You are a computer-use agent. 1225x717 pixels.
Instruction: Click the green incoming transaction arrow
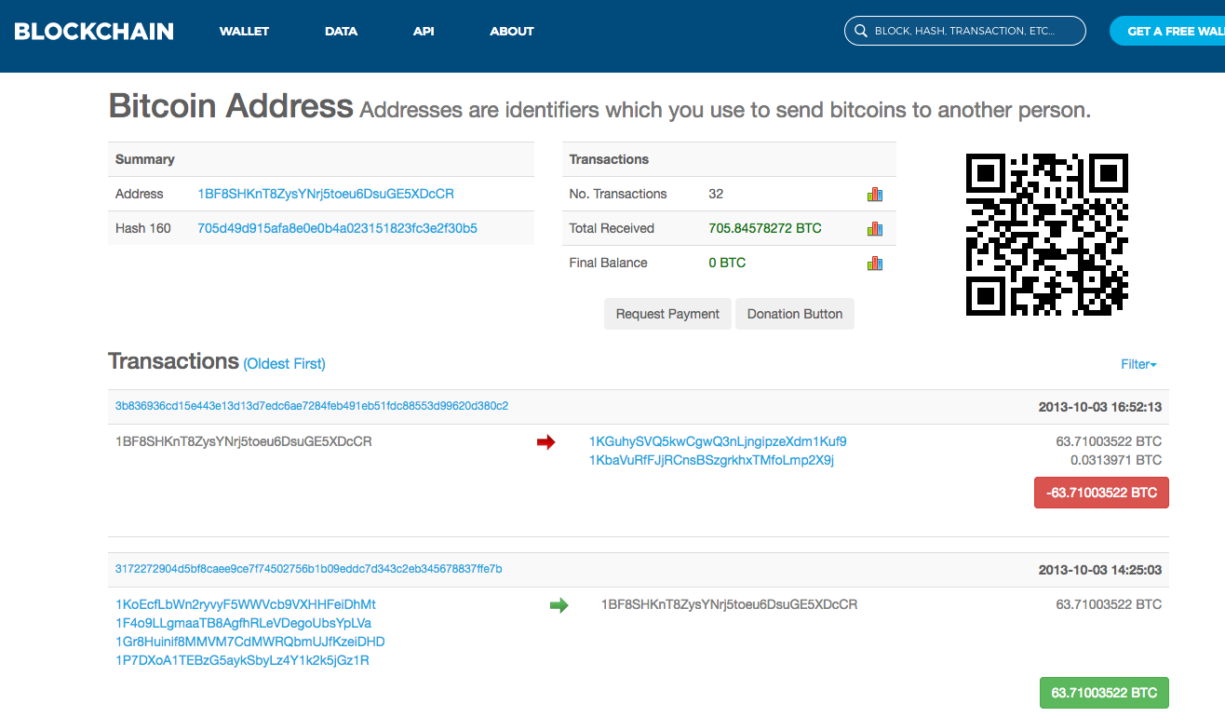[x=559, y=605]
